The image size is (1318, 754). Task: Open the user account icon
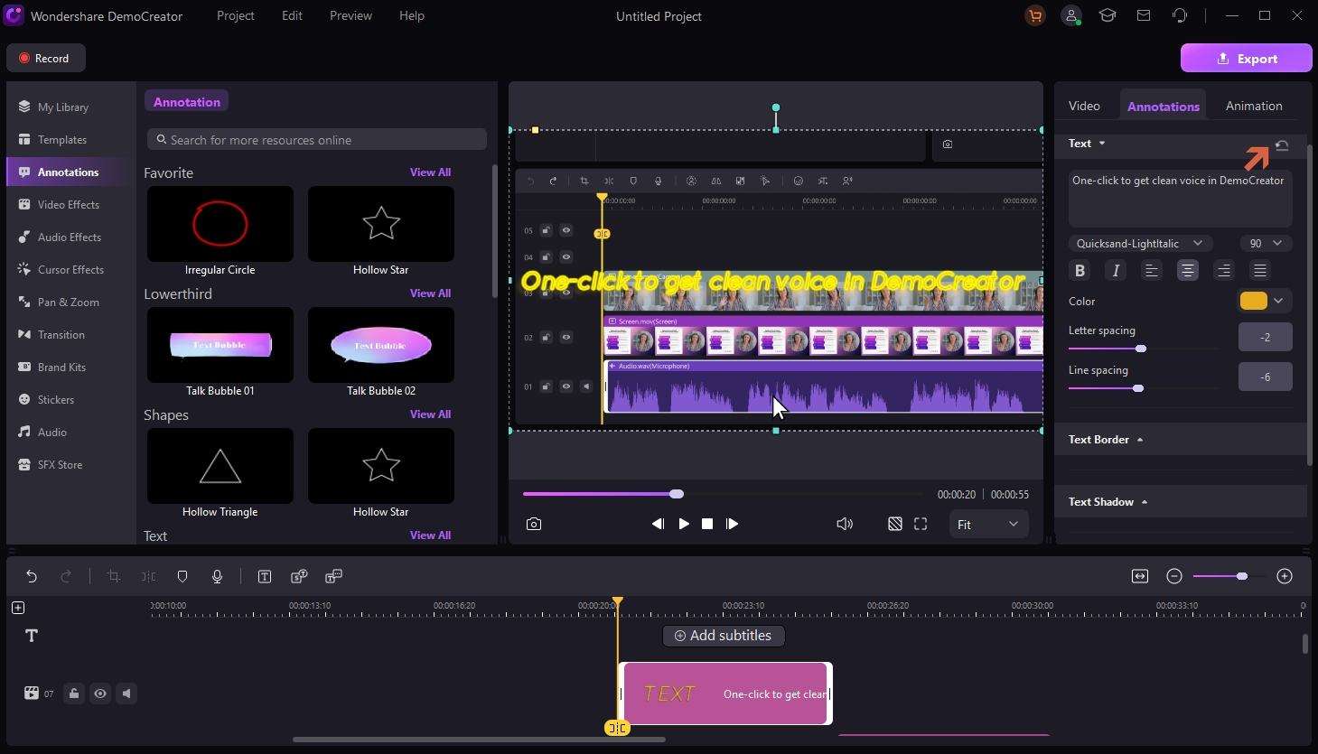point(1071,15)
